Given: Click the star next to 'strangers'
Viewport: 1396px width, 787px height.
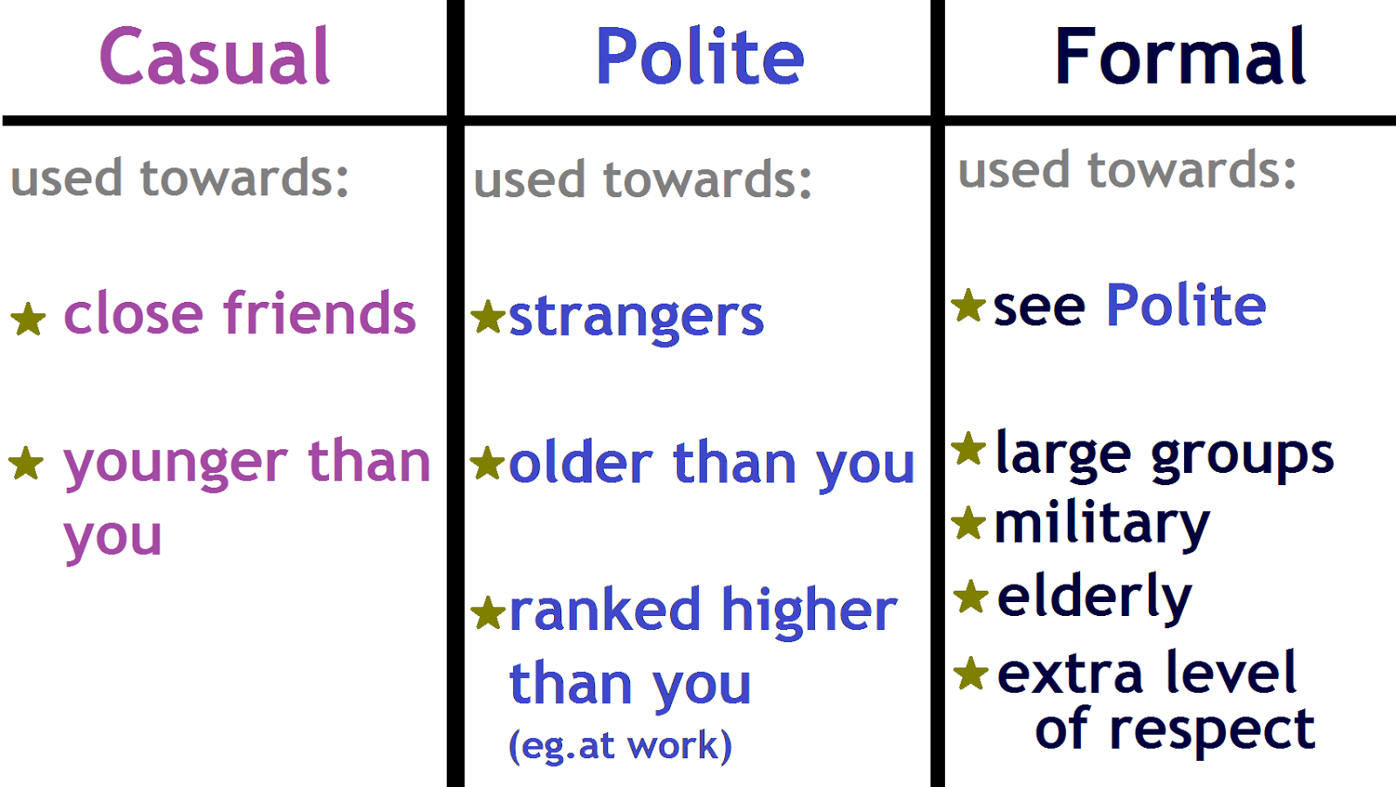Looking at the screenshot, I should (488, 318).
